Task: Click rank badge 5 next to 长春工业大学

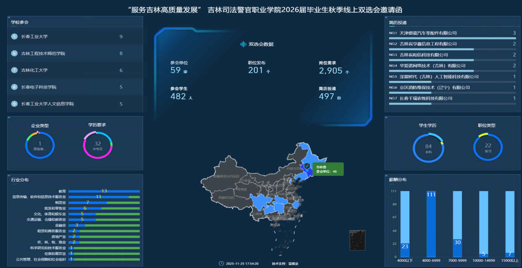Action: (15, 37)
